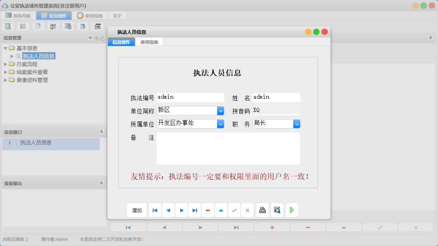
Task: Confirm changes with the green check icon
Action: [234, 210]
